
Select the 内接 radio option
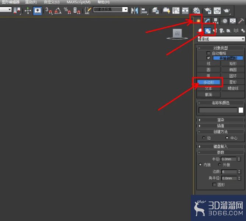click(200, 165)
